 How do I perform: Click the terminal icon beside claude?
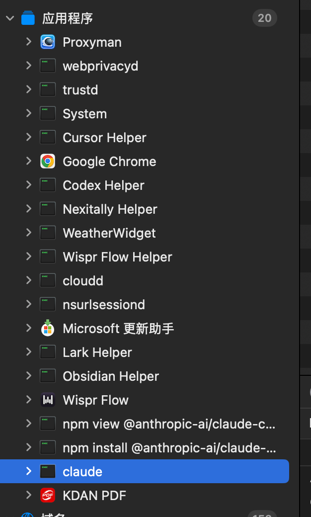pos(48,472)
